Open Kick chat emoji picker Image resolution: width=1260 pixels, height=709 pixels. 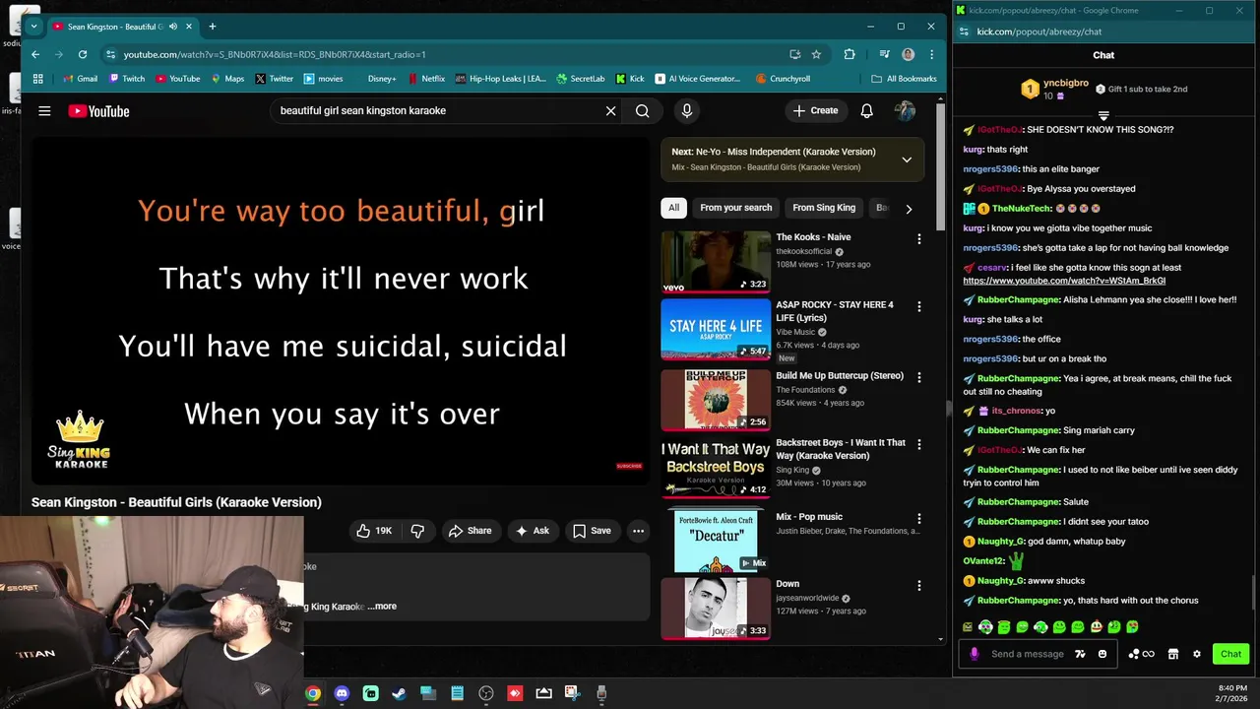point(1102,654)
